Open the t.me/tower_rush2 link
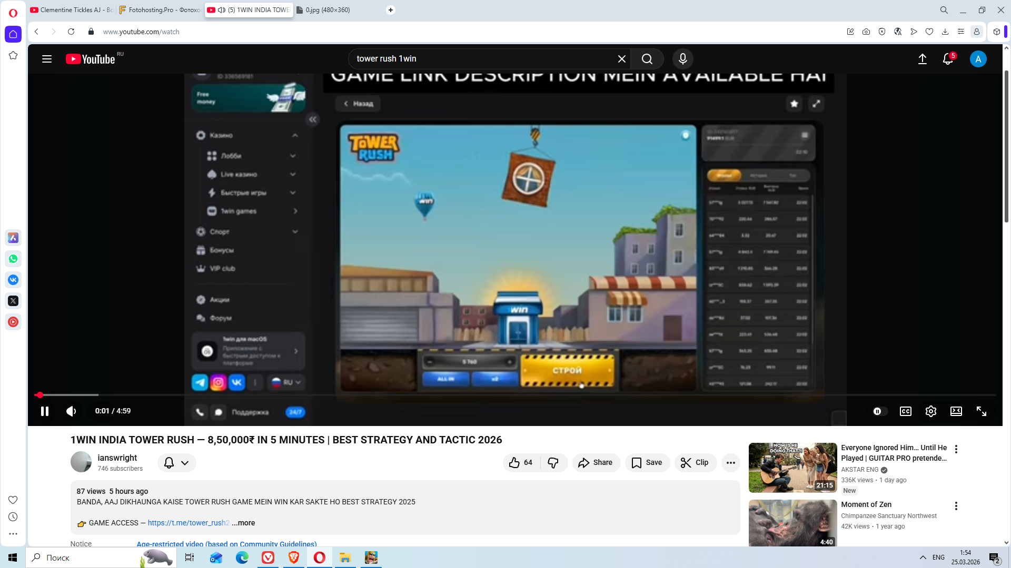The width and height of the screenshot is (1011, 568). coord(188,523)
